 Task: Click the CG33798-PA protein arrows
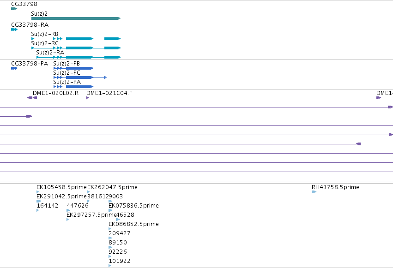(x=14, y=68)
